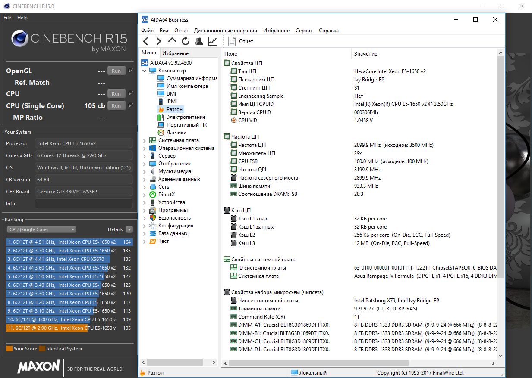Open the Справка help menu

pos(329,31)
